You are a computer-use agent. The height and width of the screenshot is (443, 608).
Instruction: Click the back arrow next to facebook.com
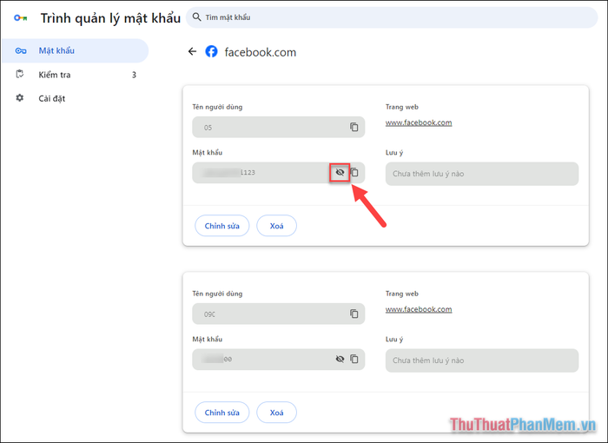(x=192, y=52)
